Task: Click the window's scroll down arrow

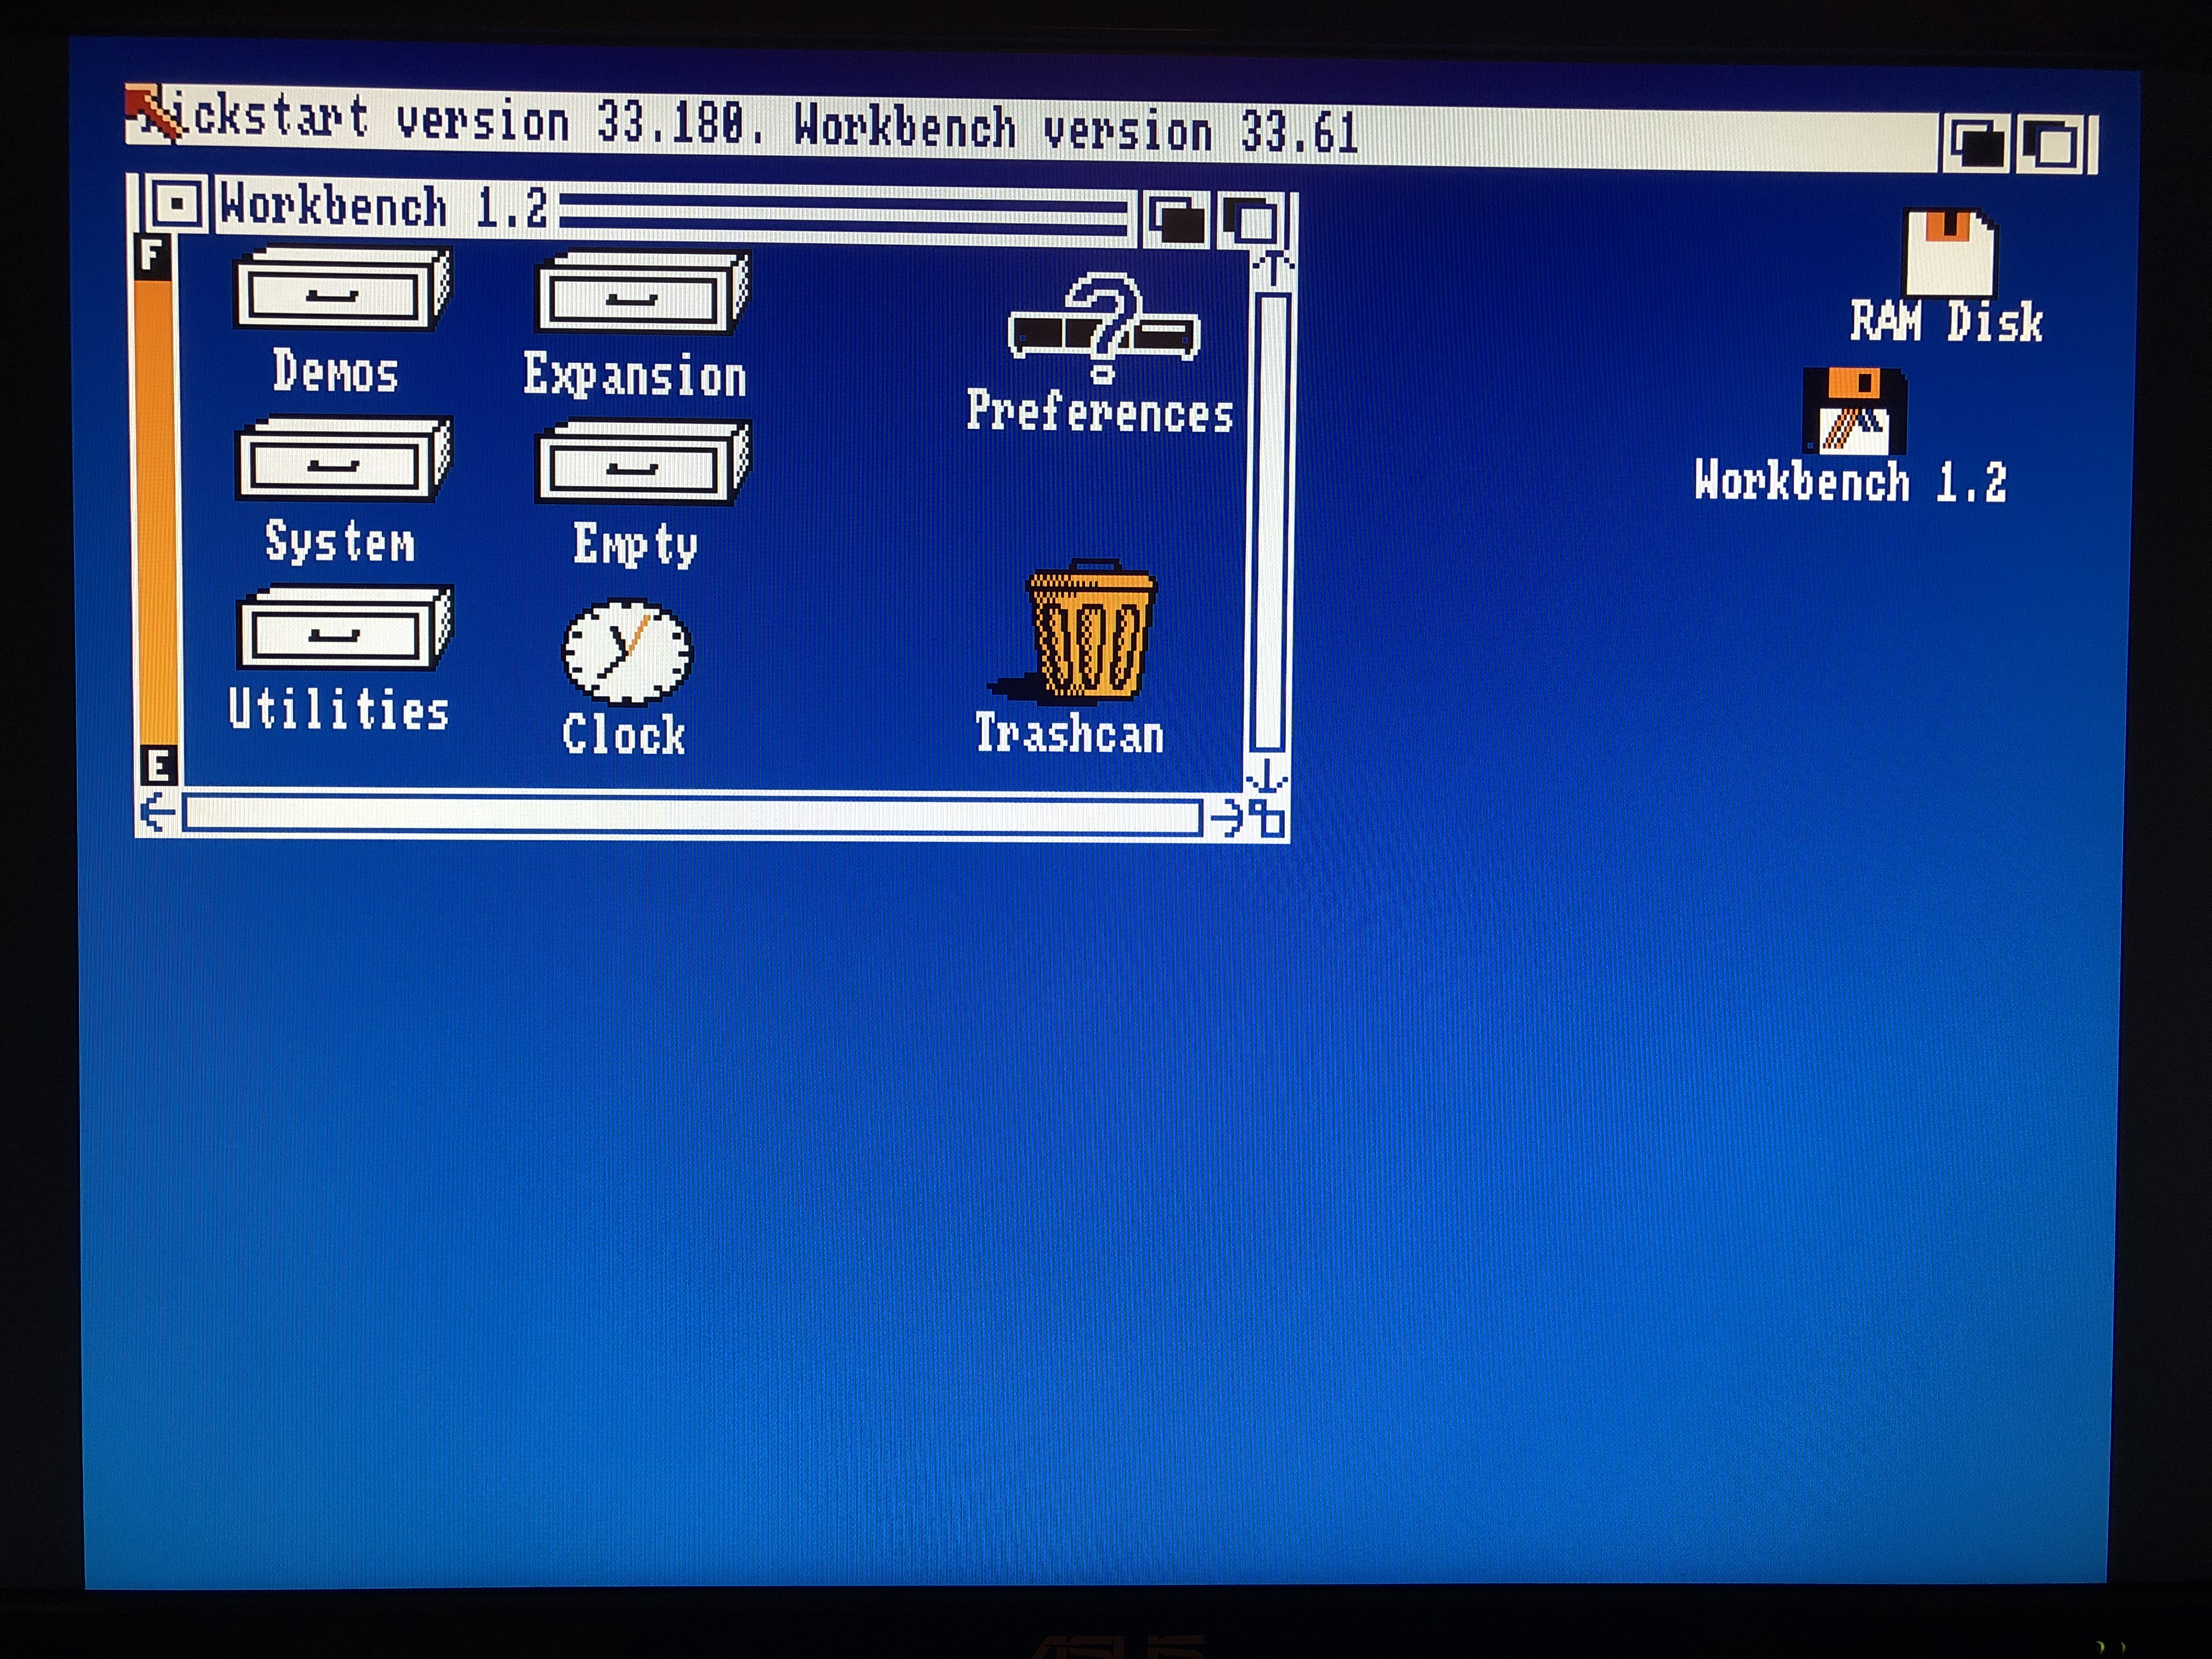Action: pyautogui.click(x=1267, y=775)
